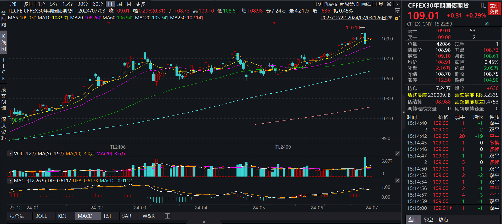Close the VOL sub-chart
Screen dimensions: 502x224
pos(398,154)
